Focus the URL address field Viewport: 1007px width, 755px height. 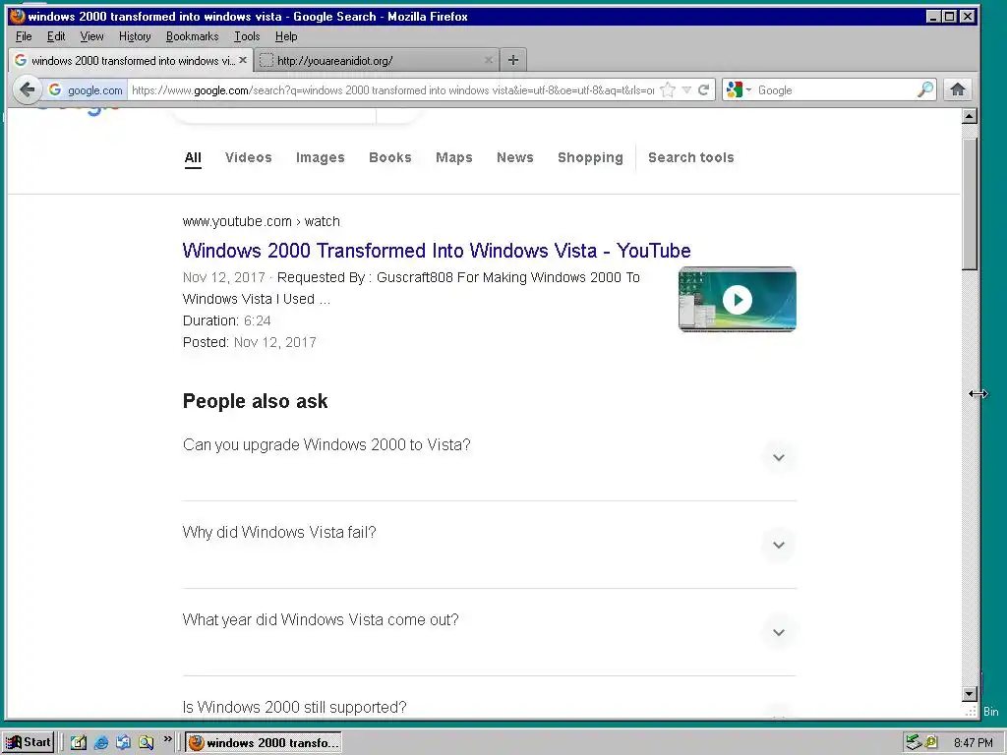click(x=392, y=89)
